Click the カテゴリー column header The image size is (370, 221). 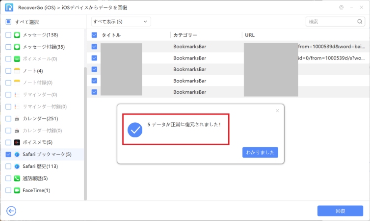pos(185,35)
